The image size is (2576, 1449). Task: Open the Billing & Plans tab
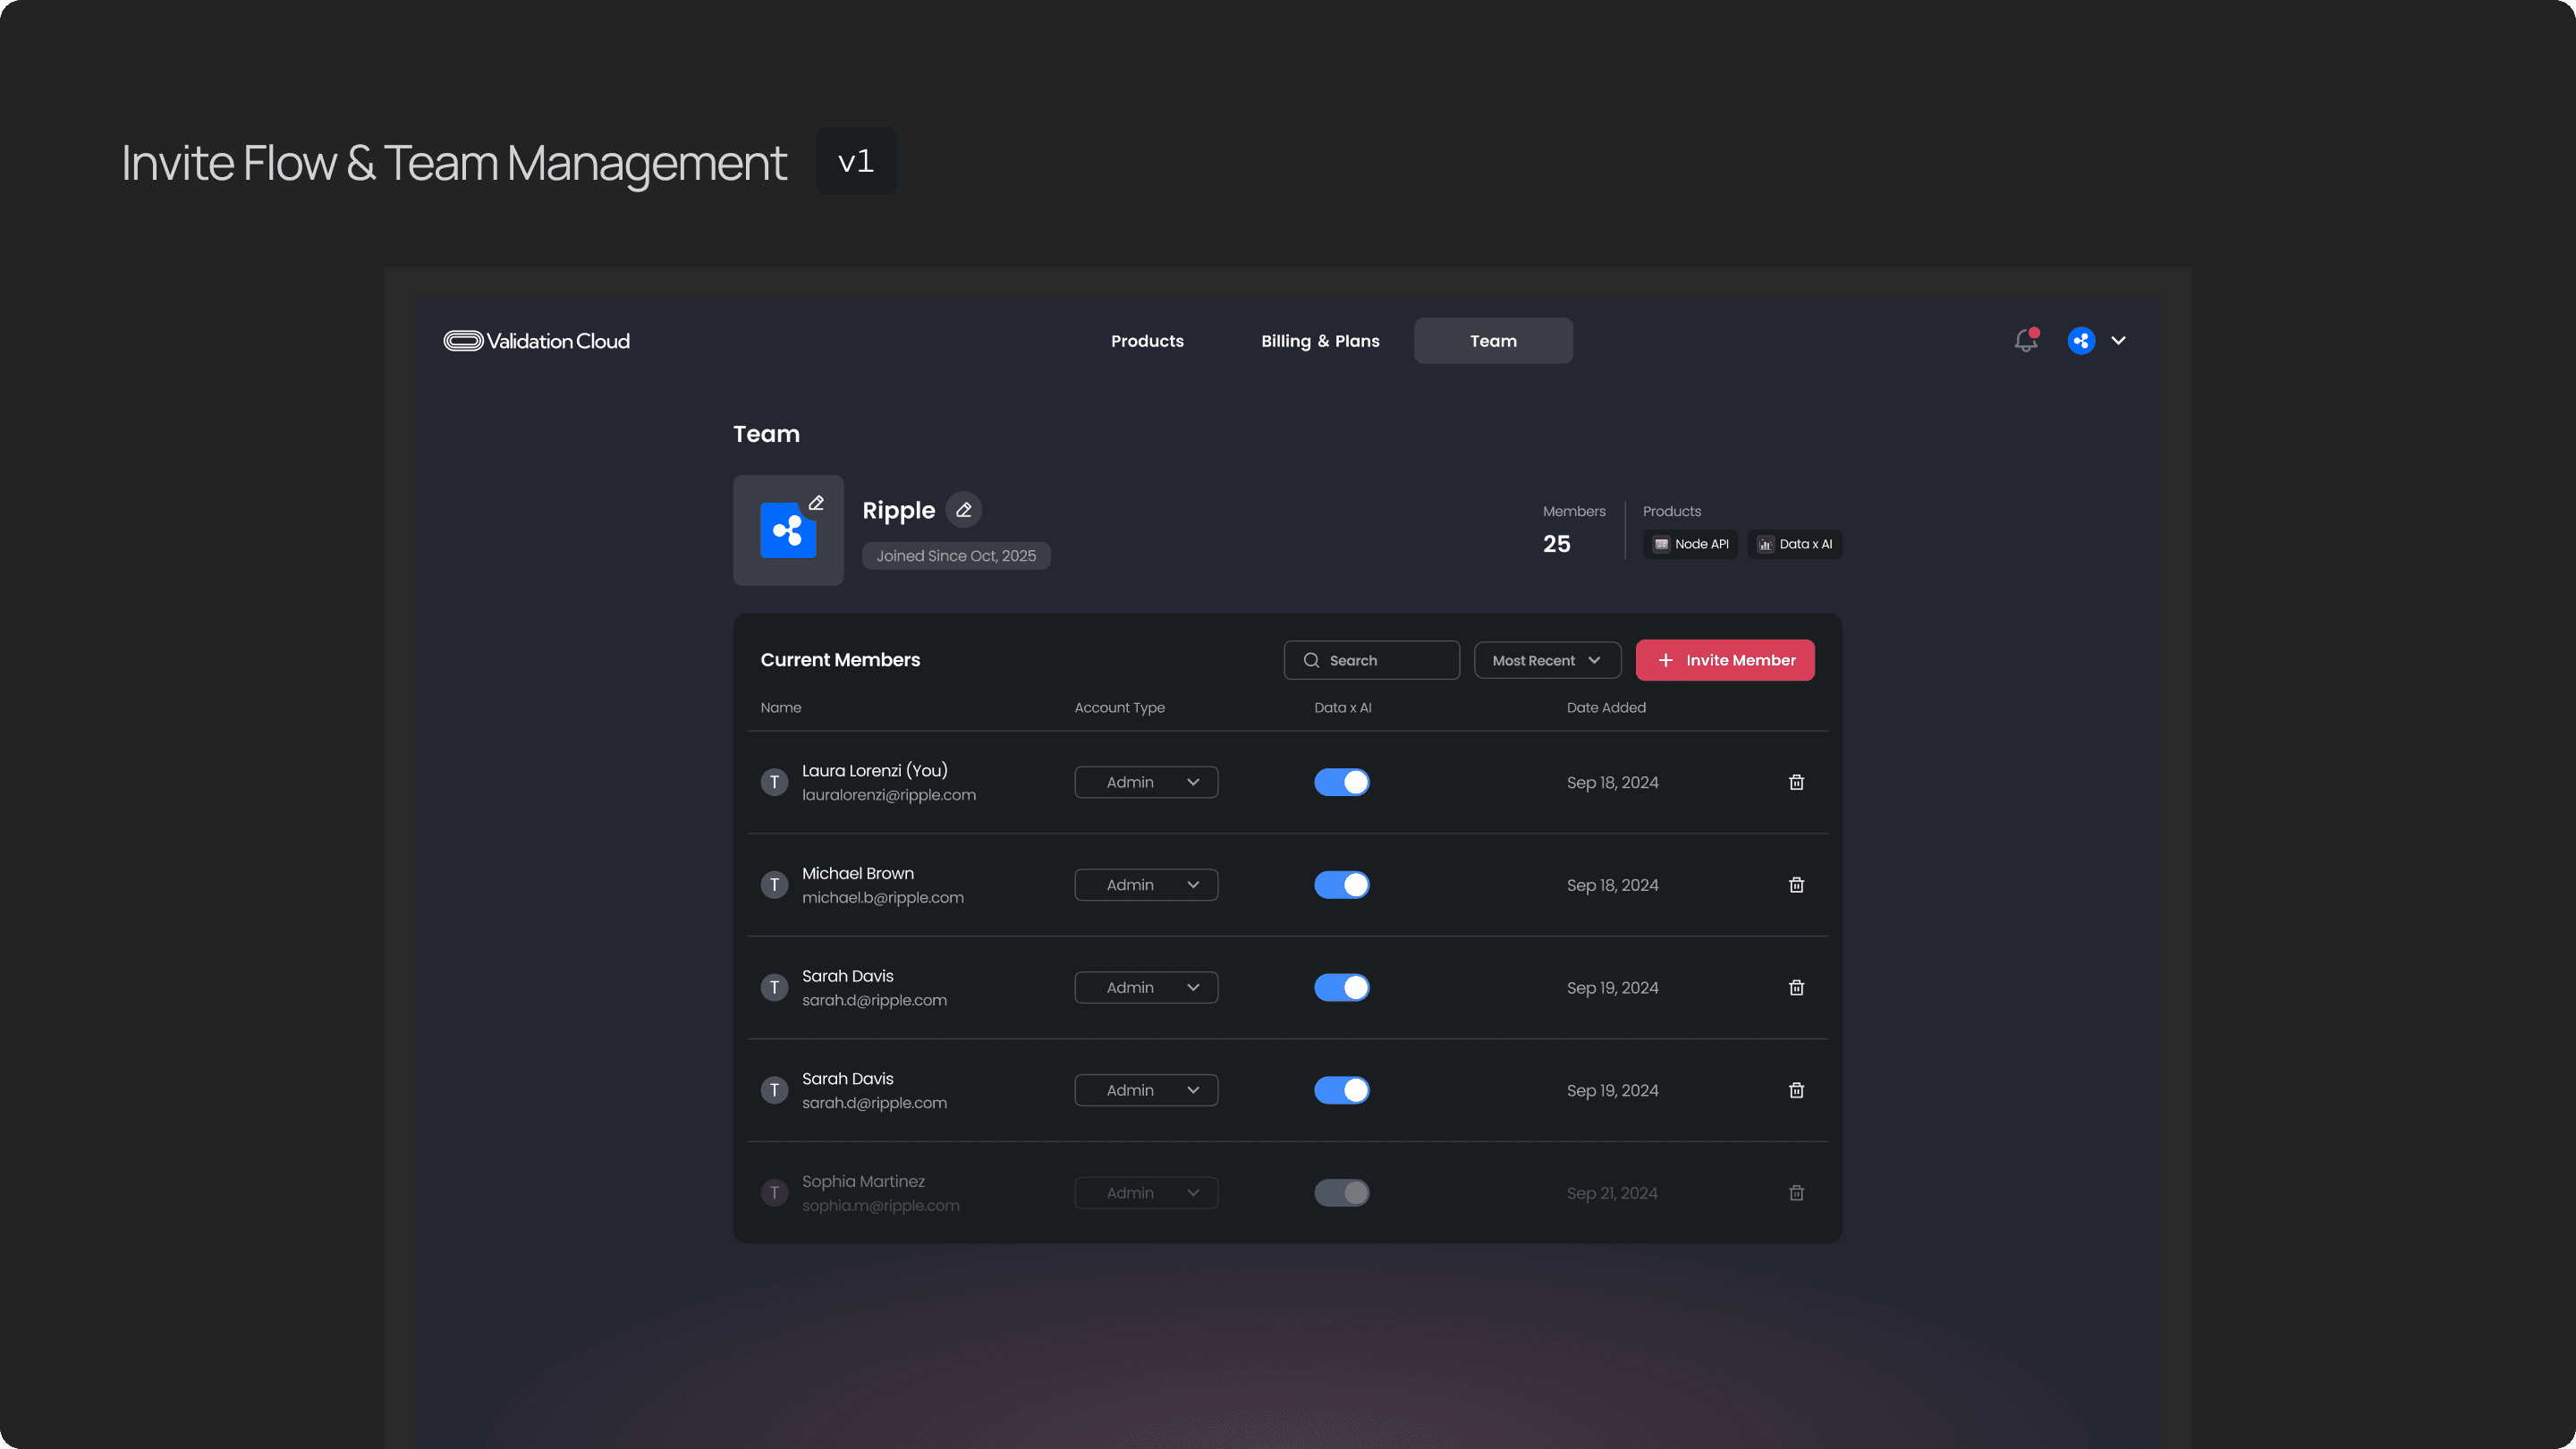(x=1320, y=341)
